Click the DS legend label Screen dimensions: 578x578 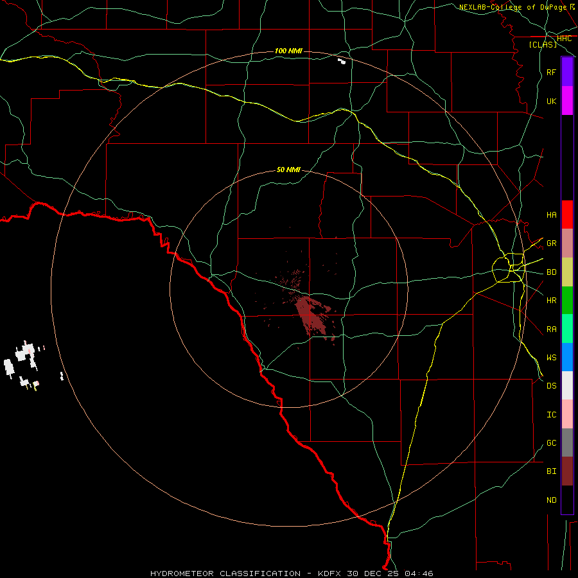(x=551, y=386)
